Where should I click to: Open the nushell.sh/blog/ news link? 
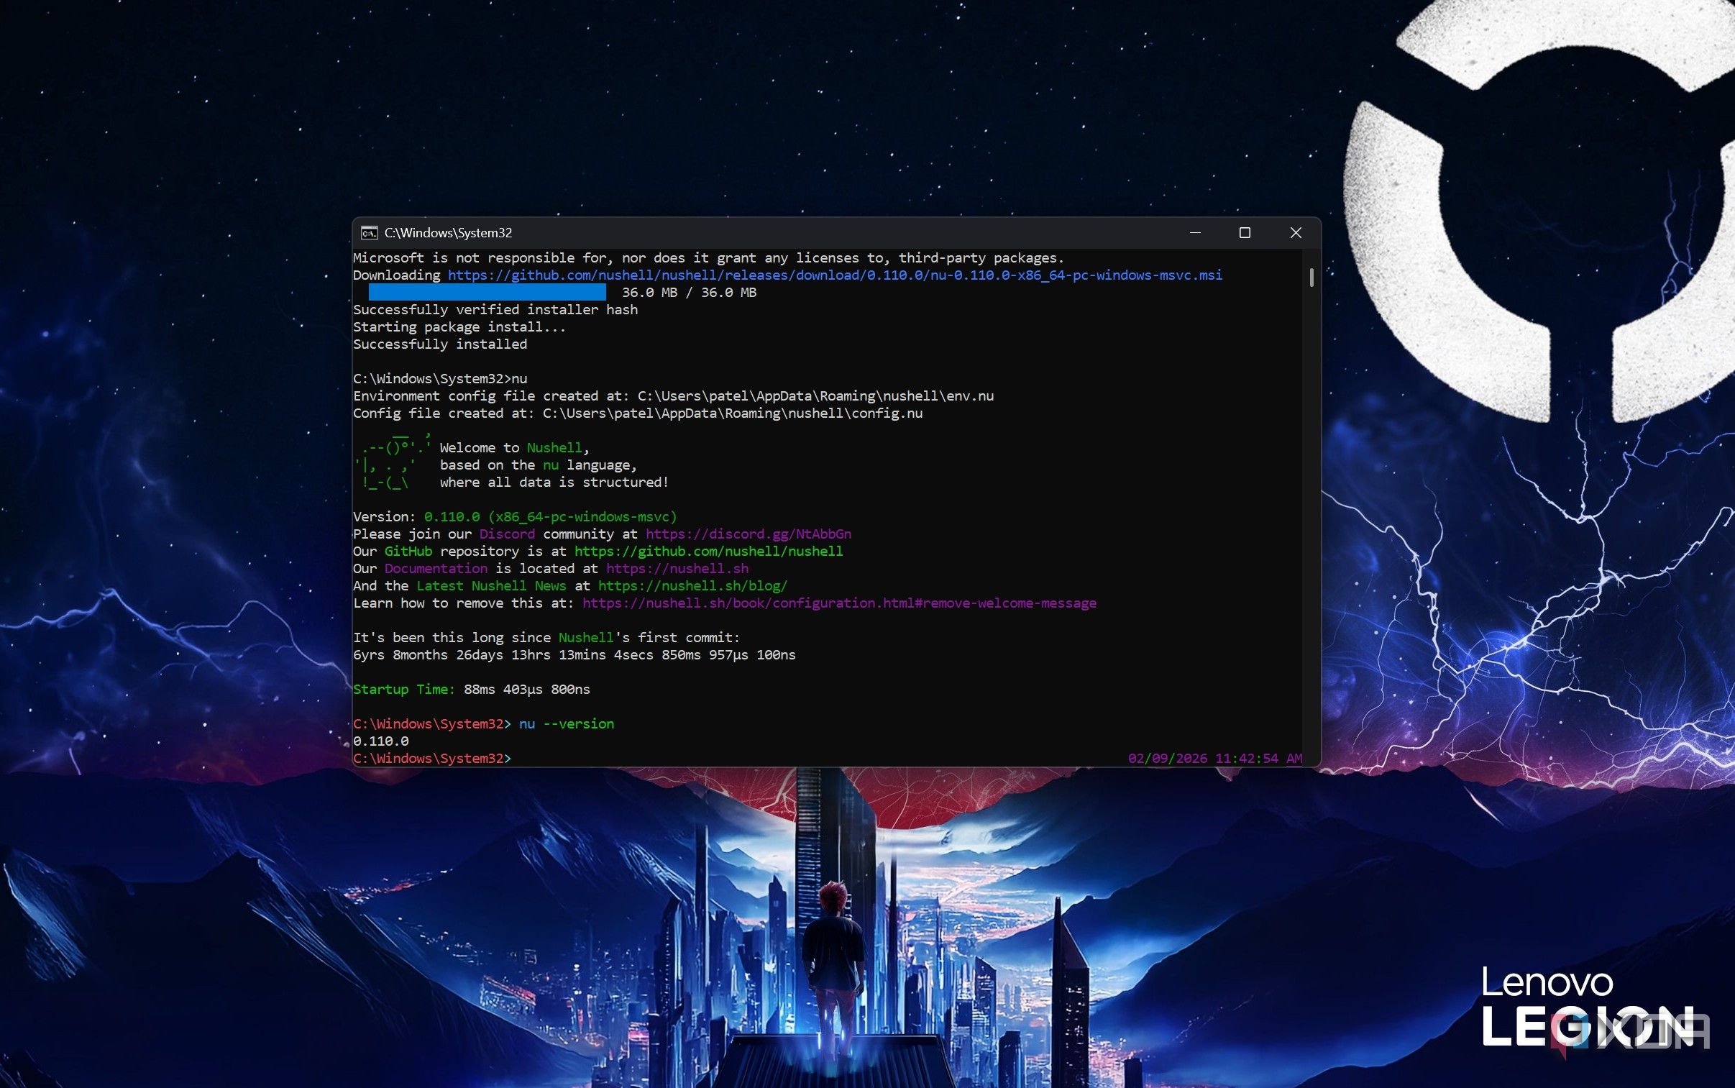point(692,586)
